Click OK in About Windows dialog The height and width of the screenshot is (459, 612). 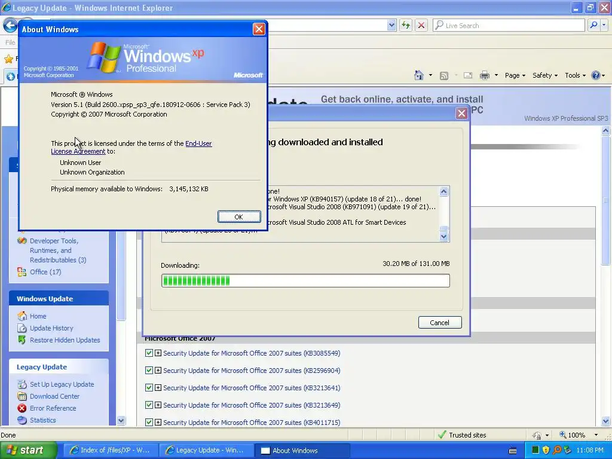[x=239, y=217]
